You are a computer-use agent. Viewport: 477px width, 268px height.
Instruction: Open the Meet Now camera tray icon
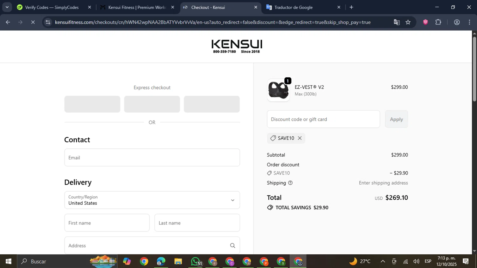tap(394, 261)
